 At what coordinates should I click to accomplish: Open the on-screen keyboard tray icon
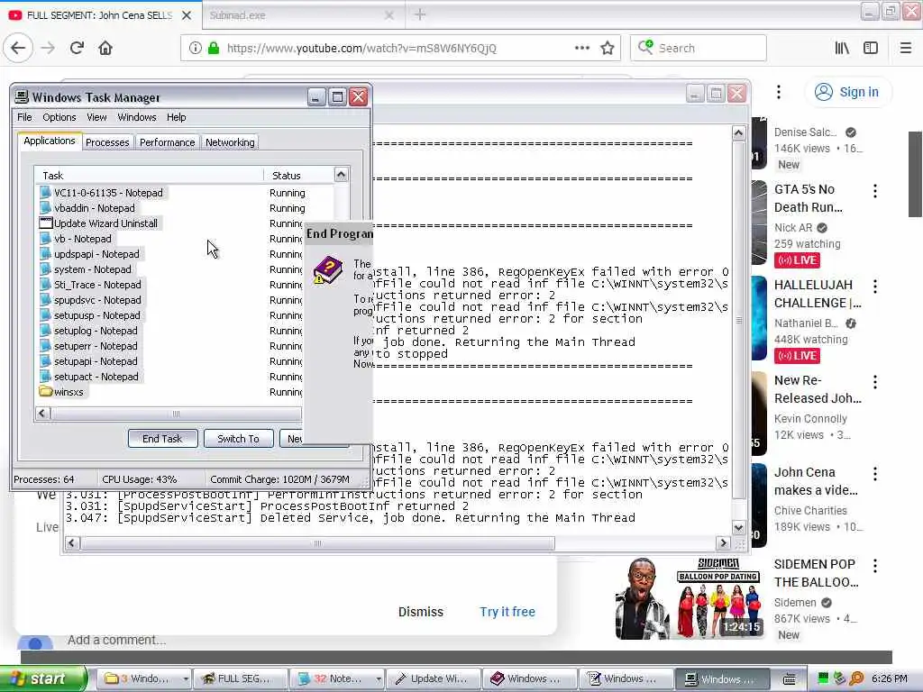(790, 678)
